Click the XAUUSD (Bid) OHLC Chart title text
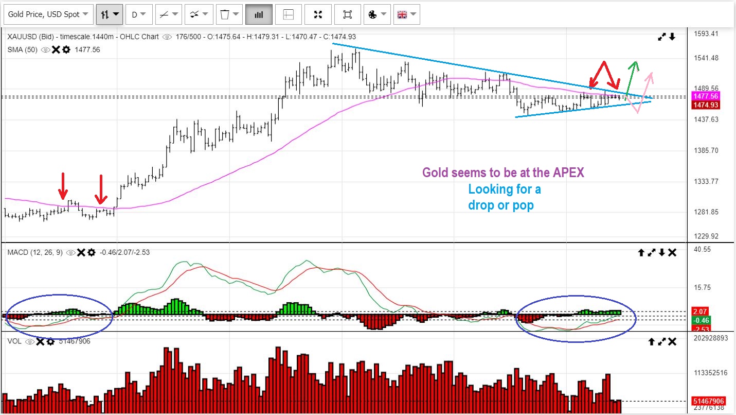Screen dimensions: 736x415 pyautogui.click(x=83, y=37)
